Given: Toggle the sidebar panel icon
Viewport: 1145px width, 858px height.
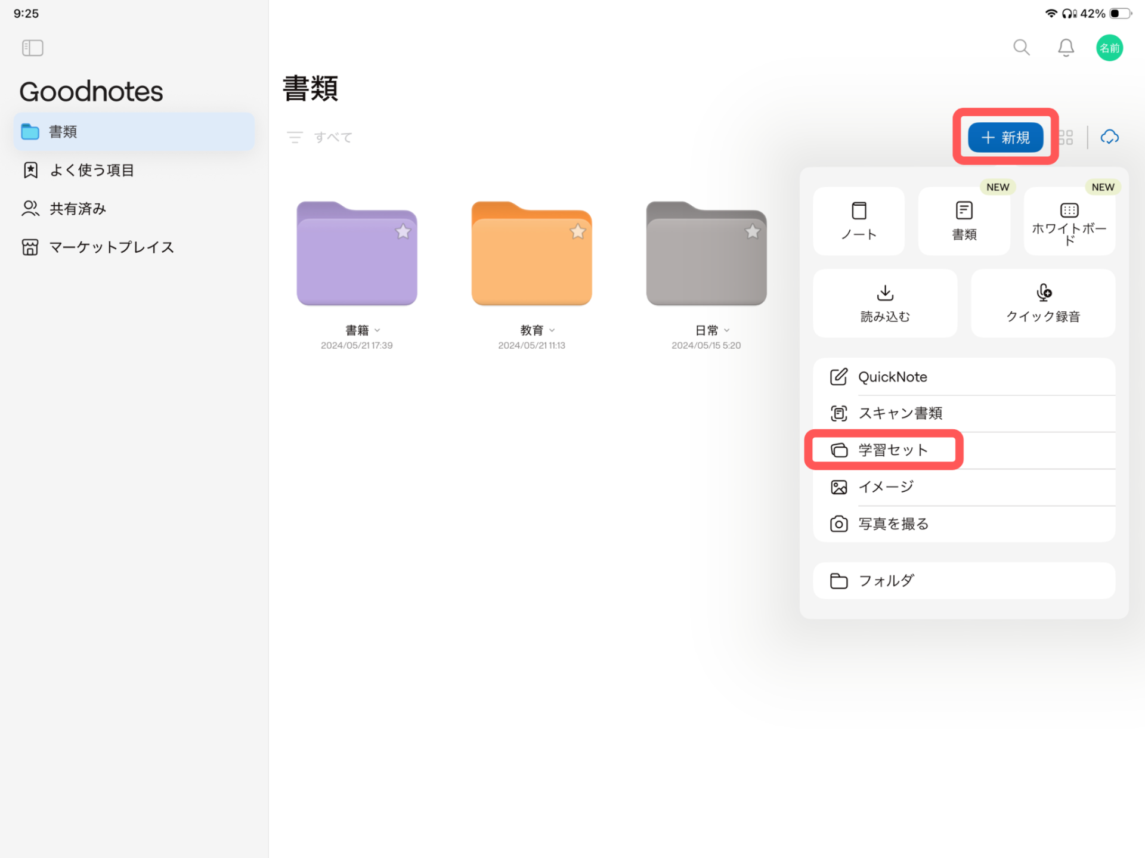Looking at the screenshot, I should [32, 48].
